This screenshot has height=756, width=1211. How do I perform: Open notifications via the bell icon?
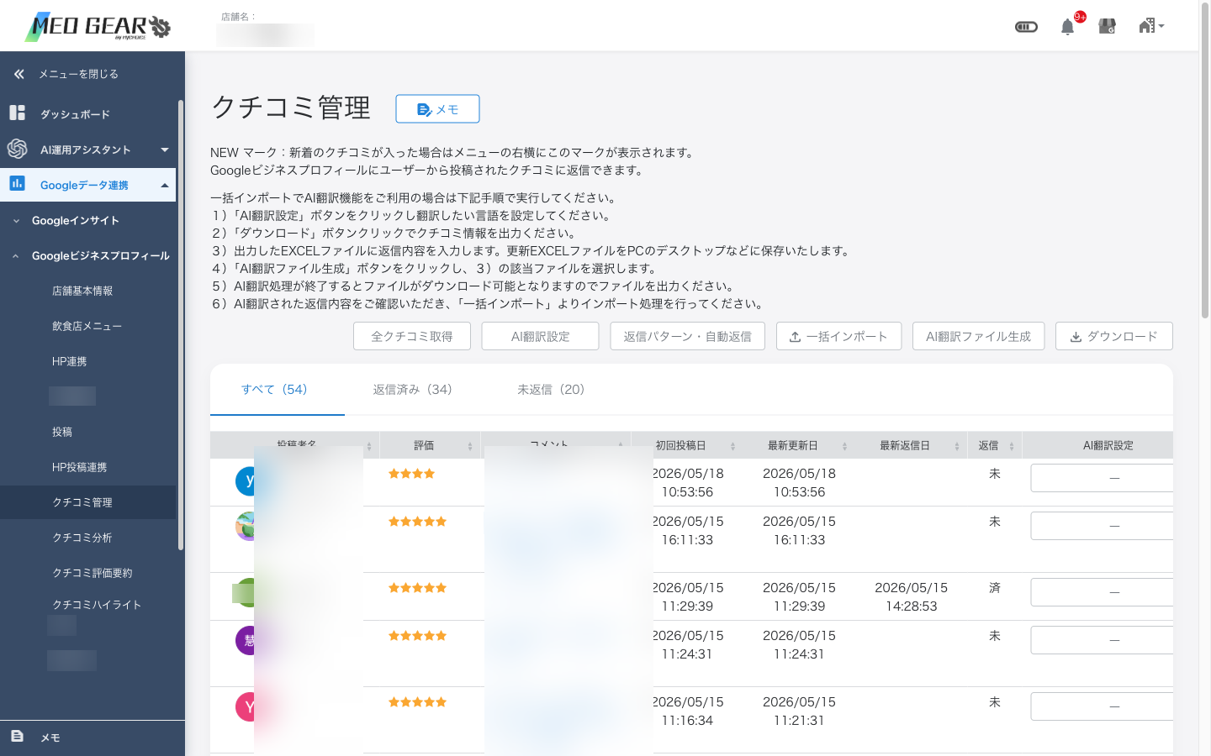pos(1067,27)
